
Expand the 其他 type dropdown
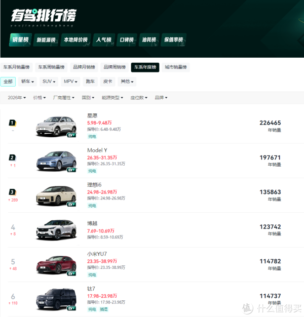127,82
